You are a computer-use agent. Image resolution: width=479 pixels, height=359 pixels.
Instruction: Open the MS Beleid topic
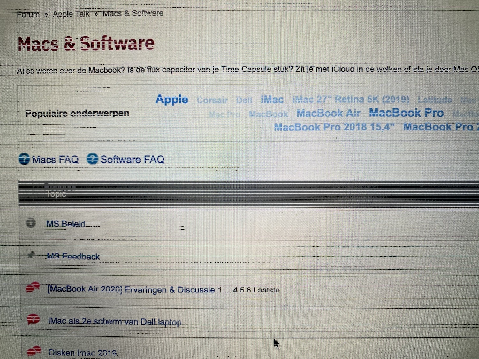[x=66, y=224]
